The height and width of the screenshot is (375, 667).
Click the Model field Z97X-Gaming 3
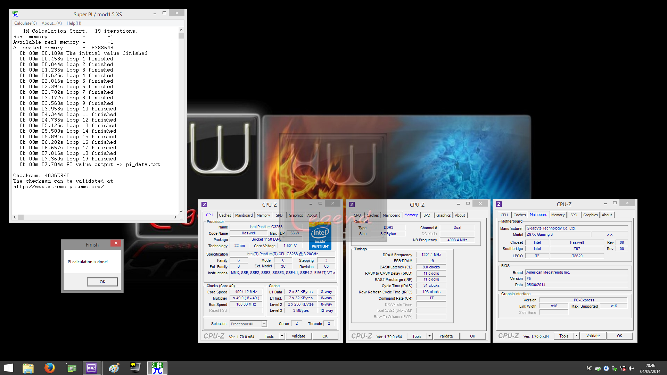pyautogui.click(x=558, y=235)
